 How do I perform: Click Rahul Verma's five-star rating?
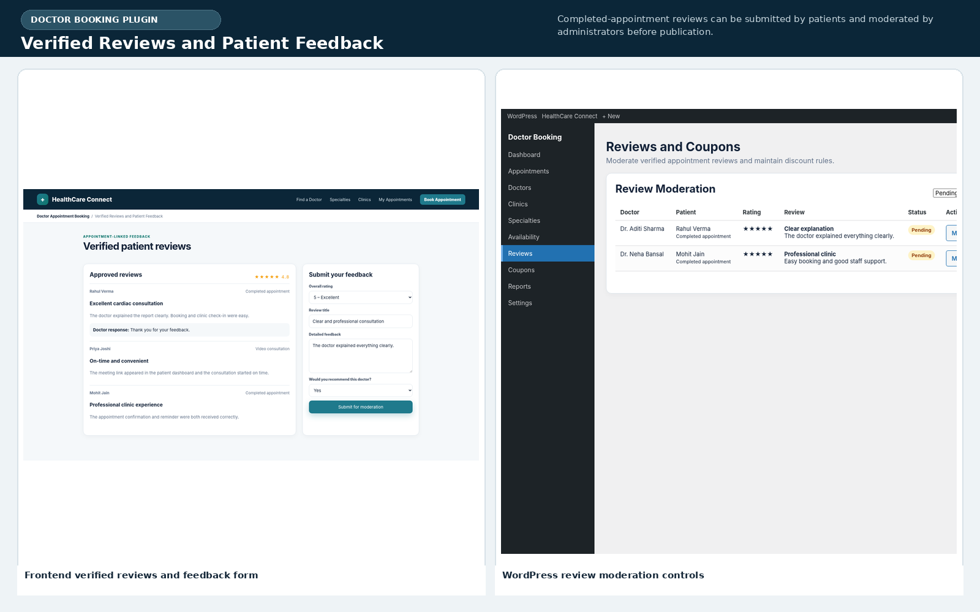(x=758, y=229)
